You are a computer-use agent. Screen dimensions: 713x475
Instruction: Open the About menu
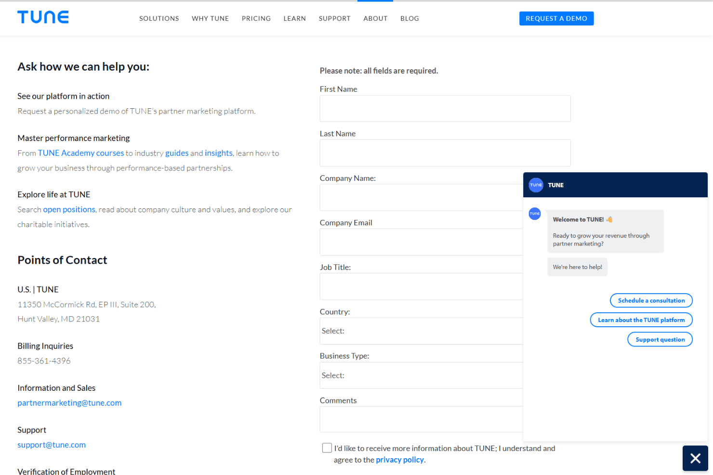[375, 18]
